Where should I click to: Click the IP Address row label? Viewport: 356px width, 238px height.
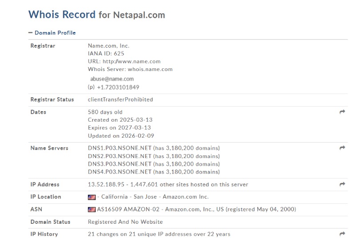45,184
